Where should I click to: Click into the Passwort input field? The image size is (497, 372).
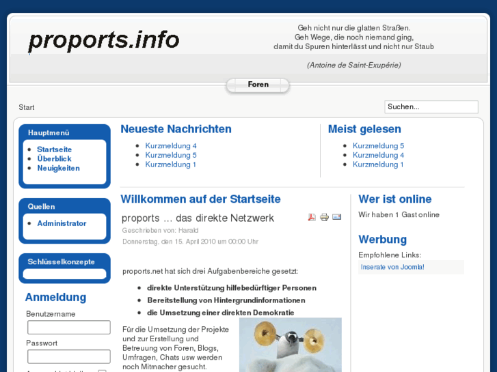[69, 356]
